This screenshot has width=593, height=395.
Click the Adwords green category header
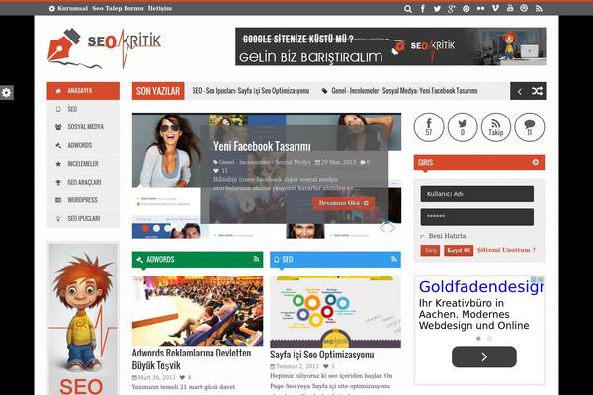point(198,260)
